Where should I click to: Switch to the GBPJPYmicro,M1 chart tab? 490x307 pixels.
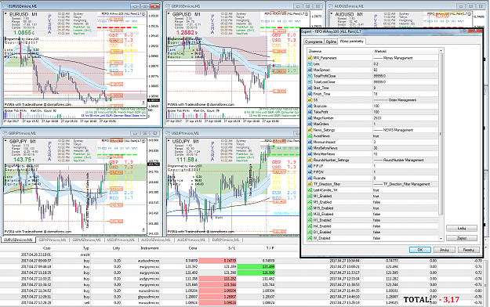tap(53, 240)
